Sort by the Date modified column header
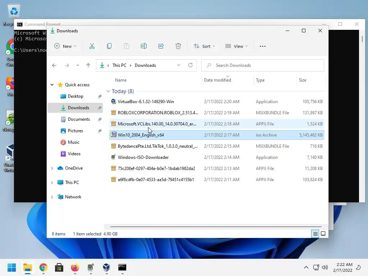 click(217, 80)
